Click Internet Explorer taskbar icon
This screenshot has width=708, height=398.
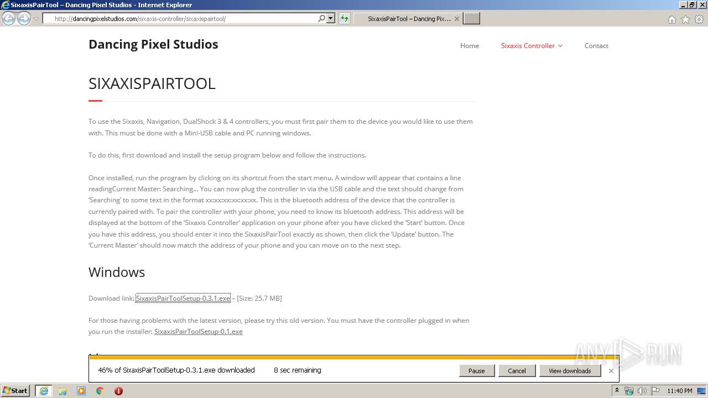point(44,391)
